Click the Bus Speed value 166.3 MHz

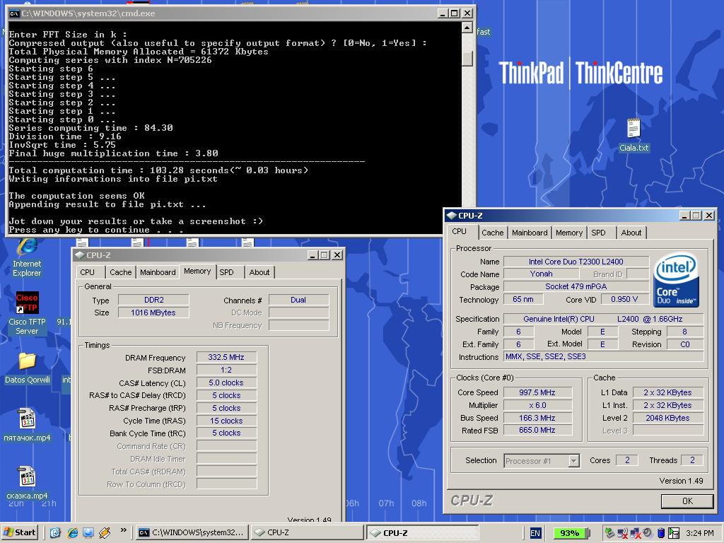coord(537,418)
